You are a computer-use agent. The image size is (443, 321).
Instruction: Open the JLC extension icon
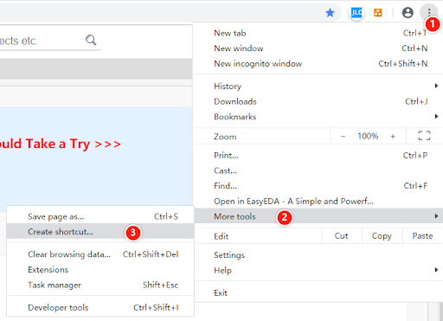tap(356, 13)
